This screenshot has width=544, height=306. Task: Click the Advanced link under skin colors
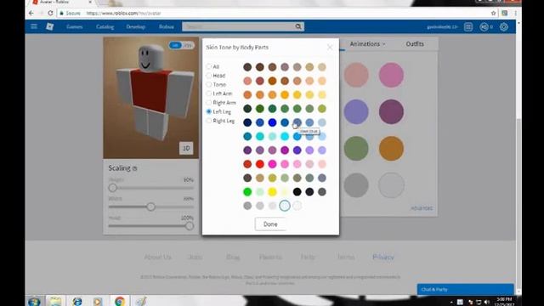422,208
